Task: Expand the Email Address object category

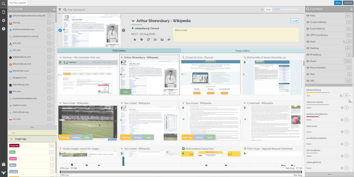Action: click(x=329, y=29)
